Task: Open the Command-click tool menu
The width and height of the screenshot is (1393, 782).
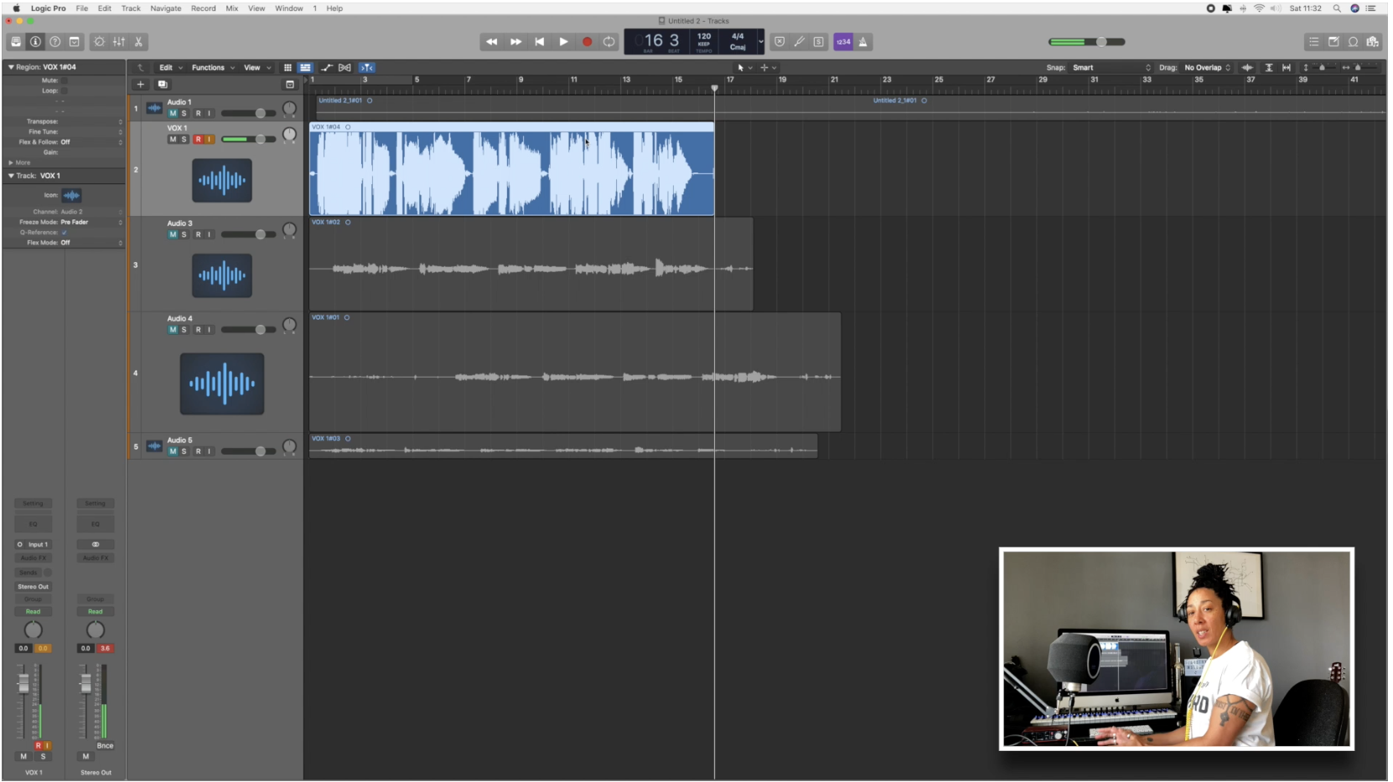Action: [768, 68]
